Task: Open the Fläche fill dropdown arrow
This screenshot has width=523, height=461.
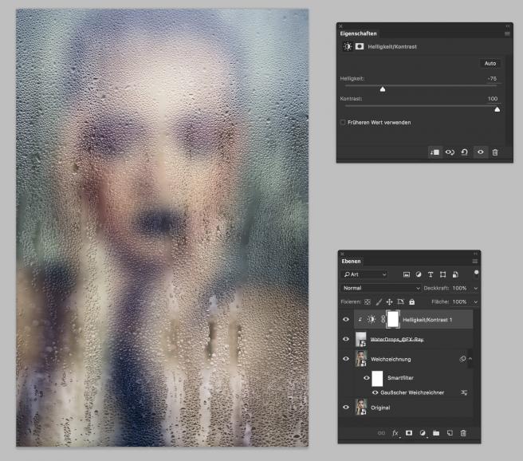Action: pos(476,302)
